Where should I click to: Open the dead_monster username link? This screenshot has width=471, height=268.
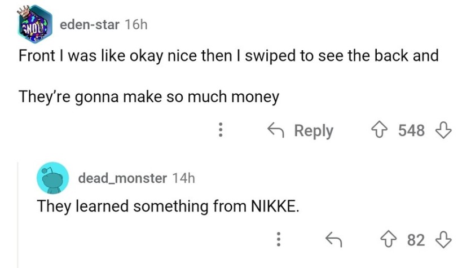point(122,178)
